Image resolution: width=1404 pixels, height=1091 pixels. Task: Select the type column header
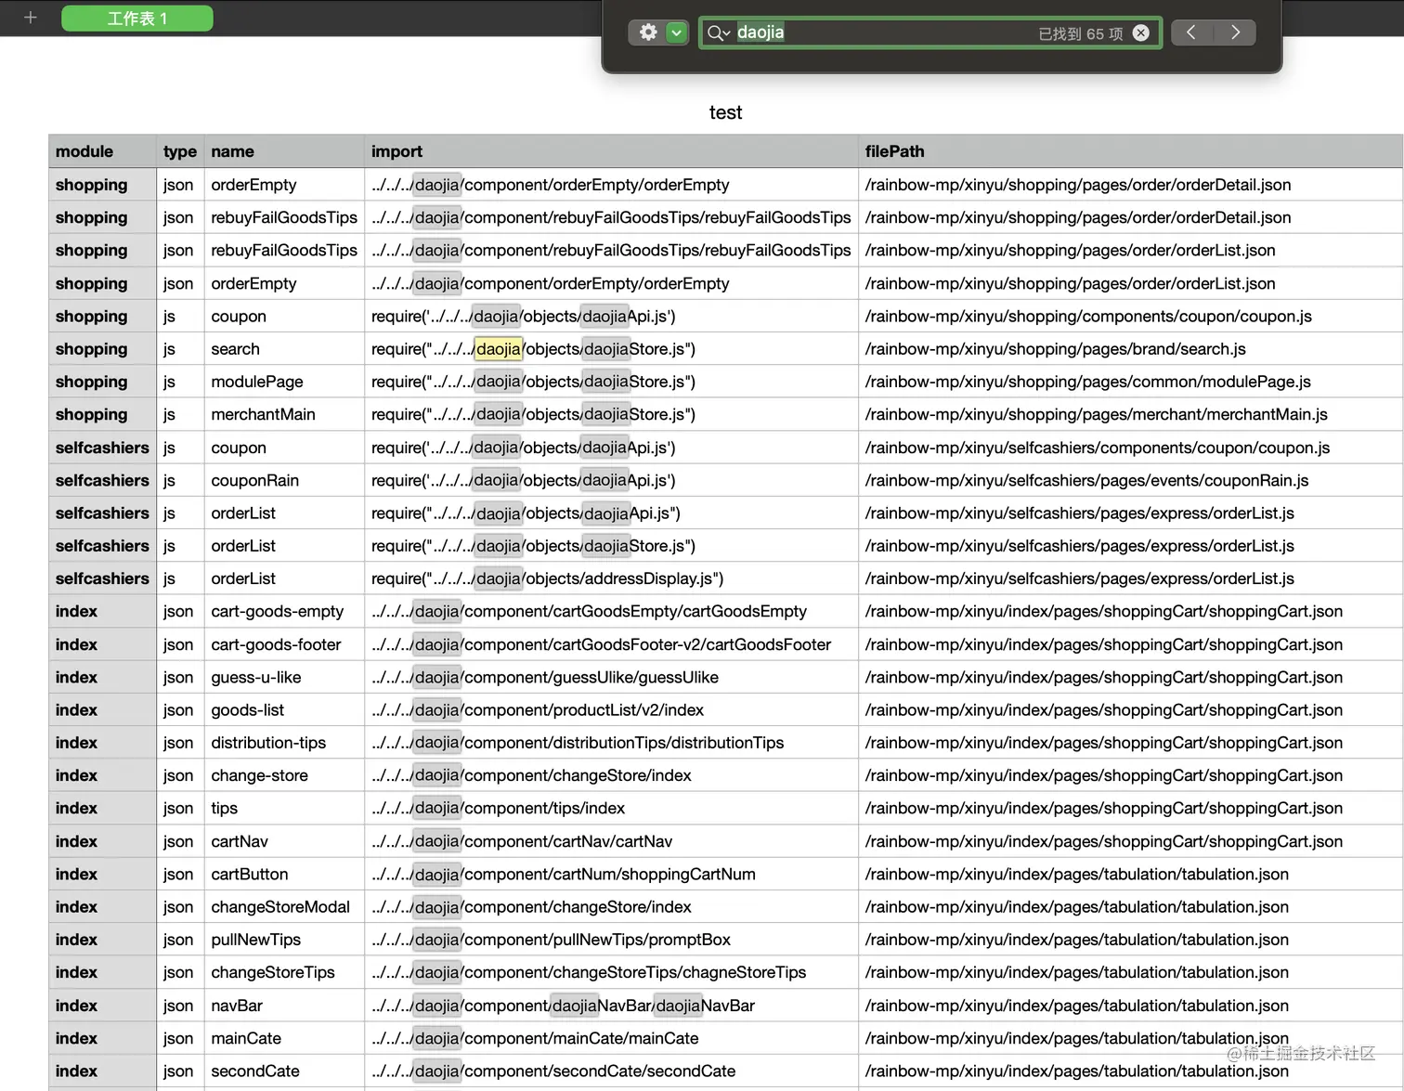tap(180, 151)
